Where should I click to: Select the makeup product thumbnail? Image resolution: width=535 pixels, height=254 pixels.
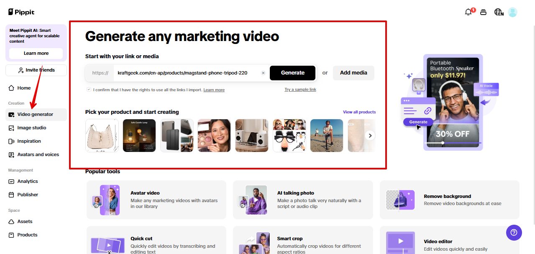(x=214, y=135)
